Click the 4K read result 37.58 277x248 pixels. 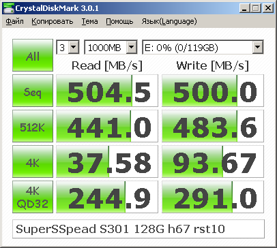pyautogui.click(x=107, y=161)
